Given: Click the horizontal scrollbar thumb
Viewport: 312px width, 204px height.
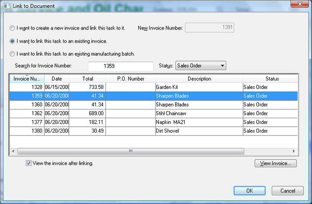Looking at the screenshot, I should [131, 151].
